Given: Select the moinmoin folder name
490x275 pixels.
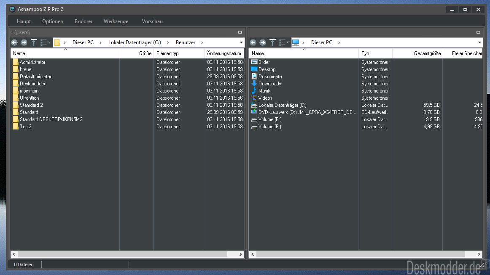Looking at the screenshot, I should click(x=30, y=91).
